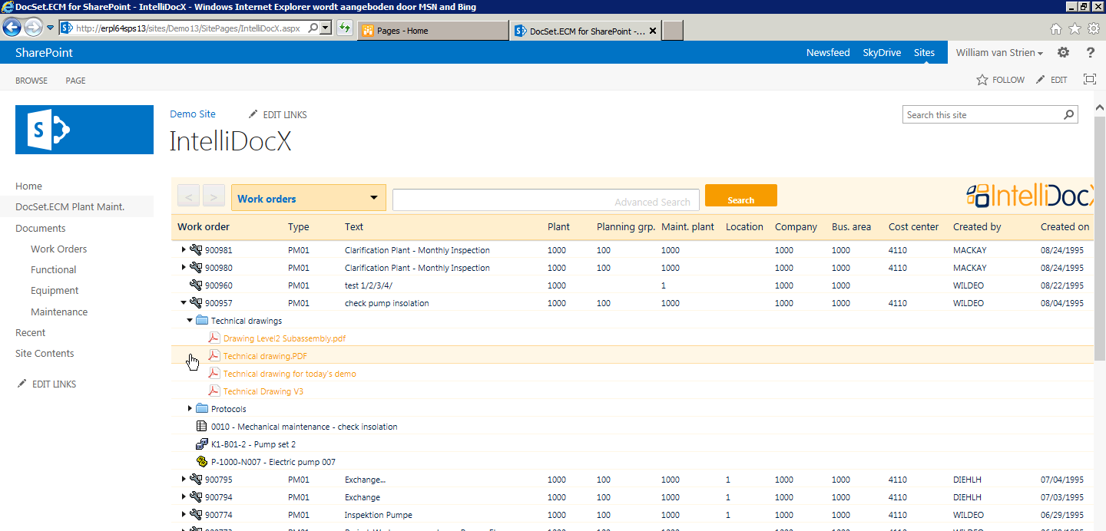Open Technical drawing for today's demo
Image resolution: width=1106 pixels, height=531 pixels.
pyautogui.click(x=290, y=373)
